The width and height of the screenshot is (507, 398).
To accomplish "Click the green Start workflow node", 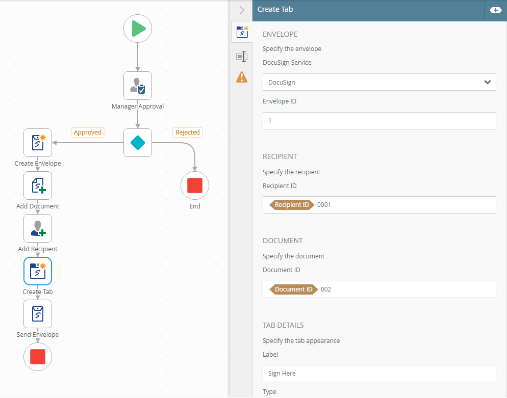I will tap(138, 29).
